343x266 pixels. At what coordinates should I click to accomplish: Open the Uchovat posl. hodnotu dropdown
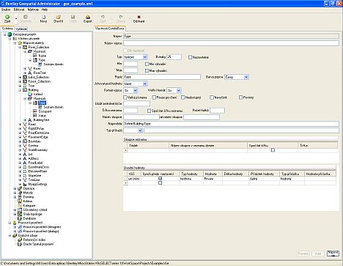click(x=145, y=84)
